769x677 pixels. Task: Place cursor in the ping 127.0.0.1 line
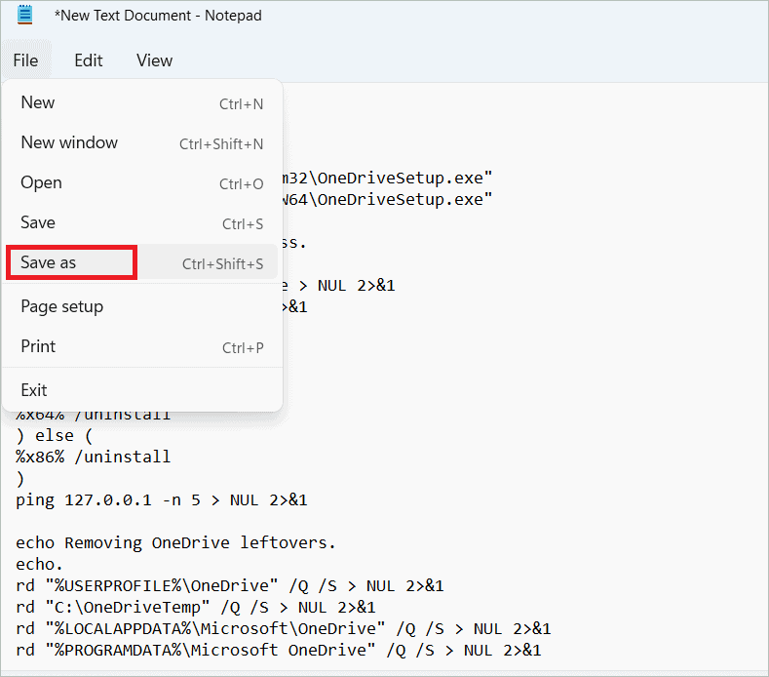[x=161, y=499]
